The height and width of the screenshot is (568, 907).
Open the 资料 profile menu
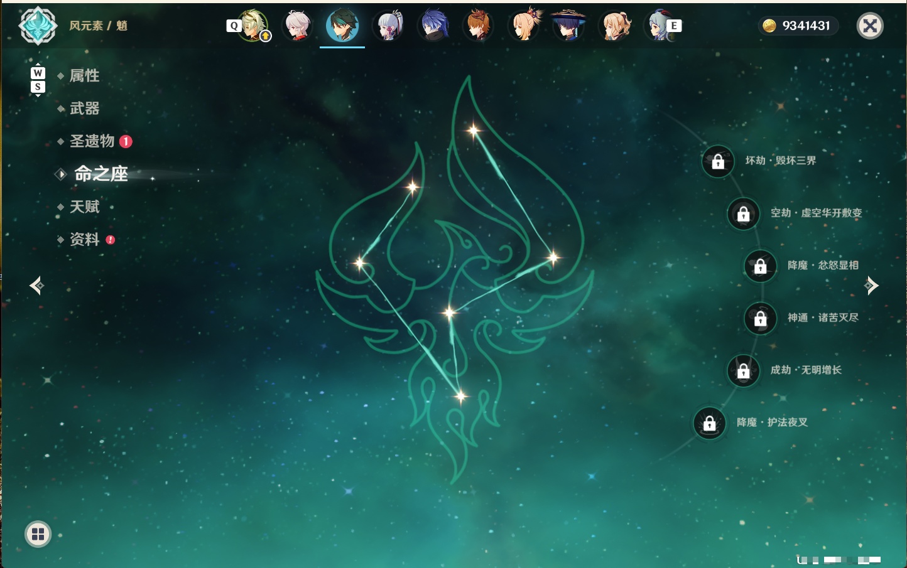tap(84, 239)
